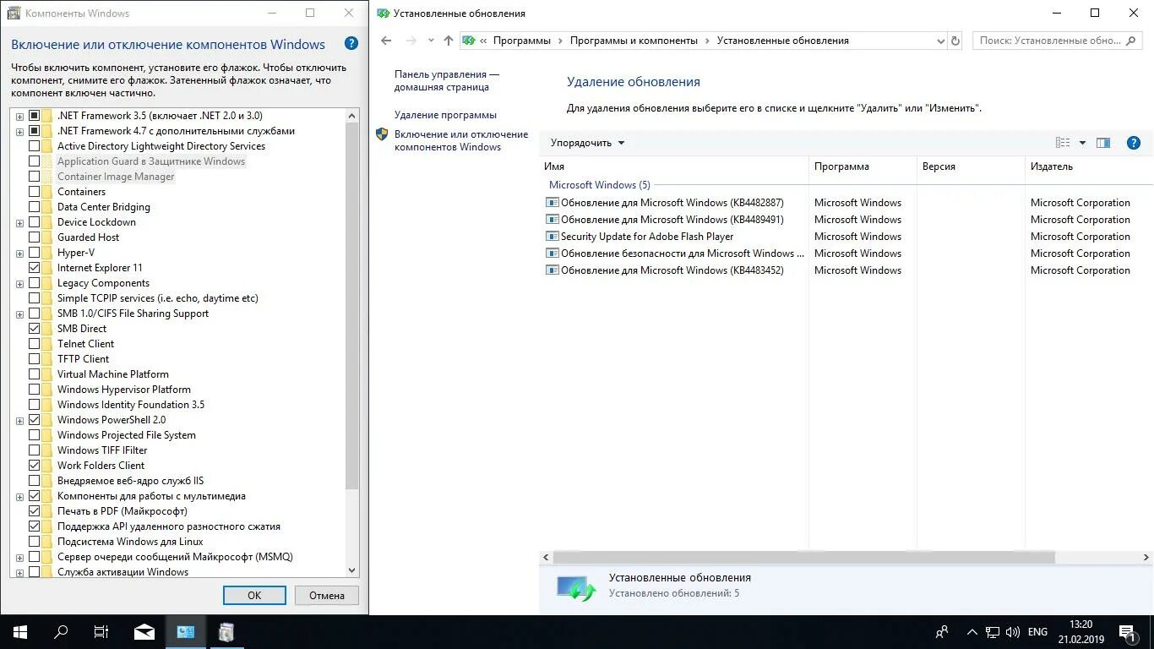Click Turn Windows features on or off link
The image size is (1154, 649).
coord(461,140)
